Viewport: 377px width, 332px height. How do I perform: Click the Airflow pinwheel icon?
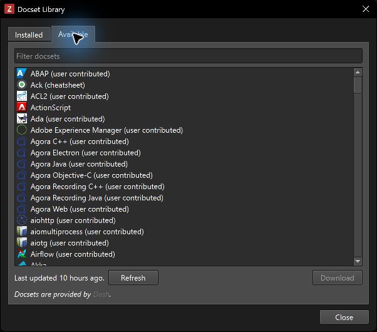pos(22,254)
